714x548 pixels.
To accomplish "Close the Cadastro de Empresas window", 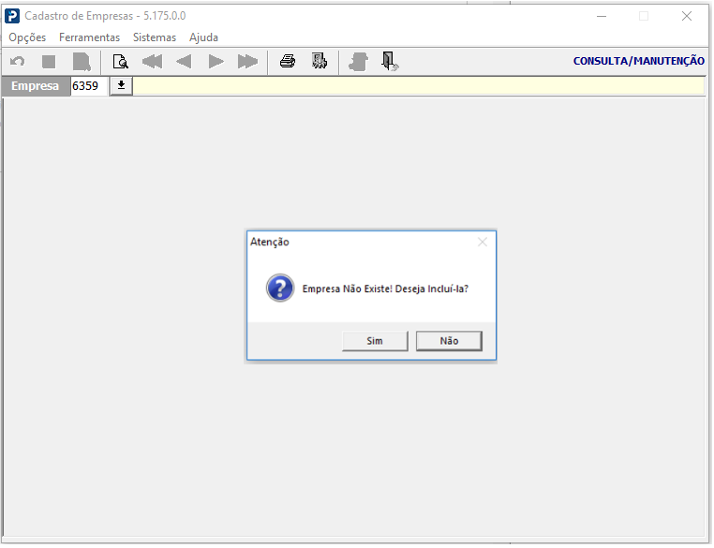I will point(687,16).
